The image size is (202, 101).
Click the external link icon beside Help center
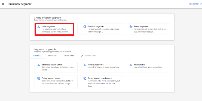[x=201, y=4]
